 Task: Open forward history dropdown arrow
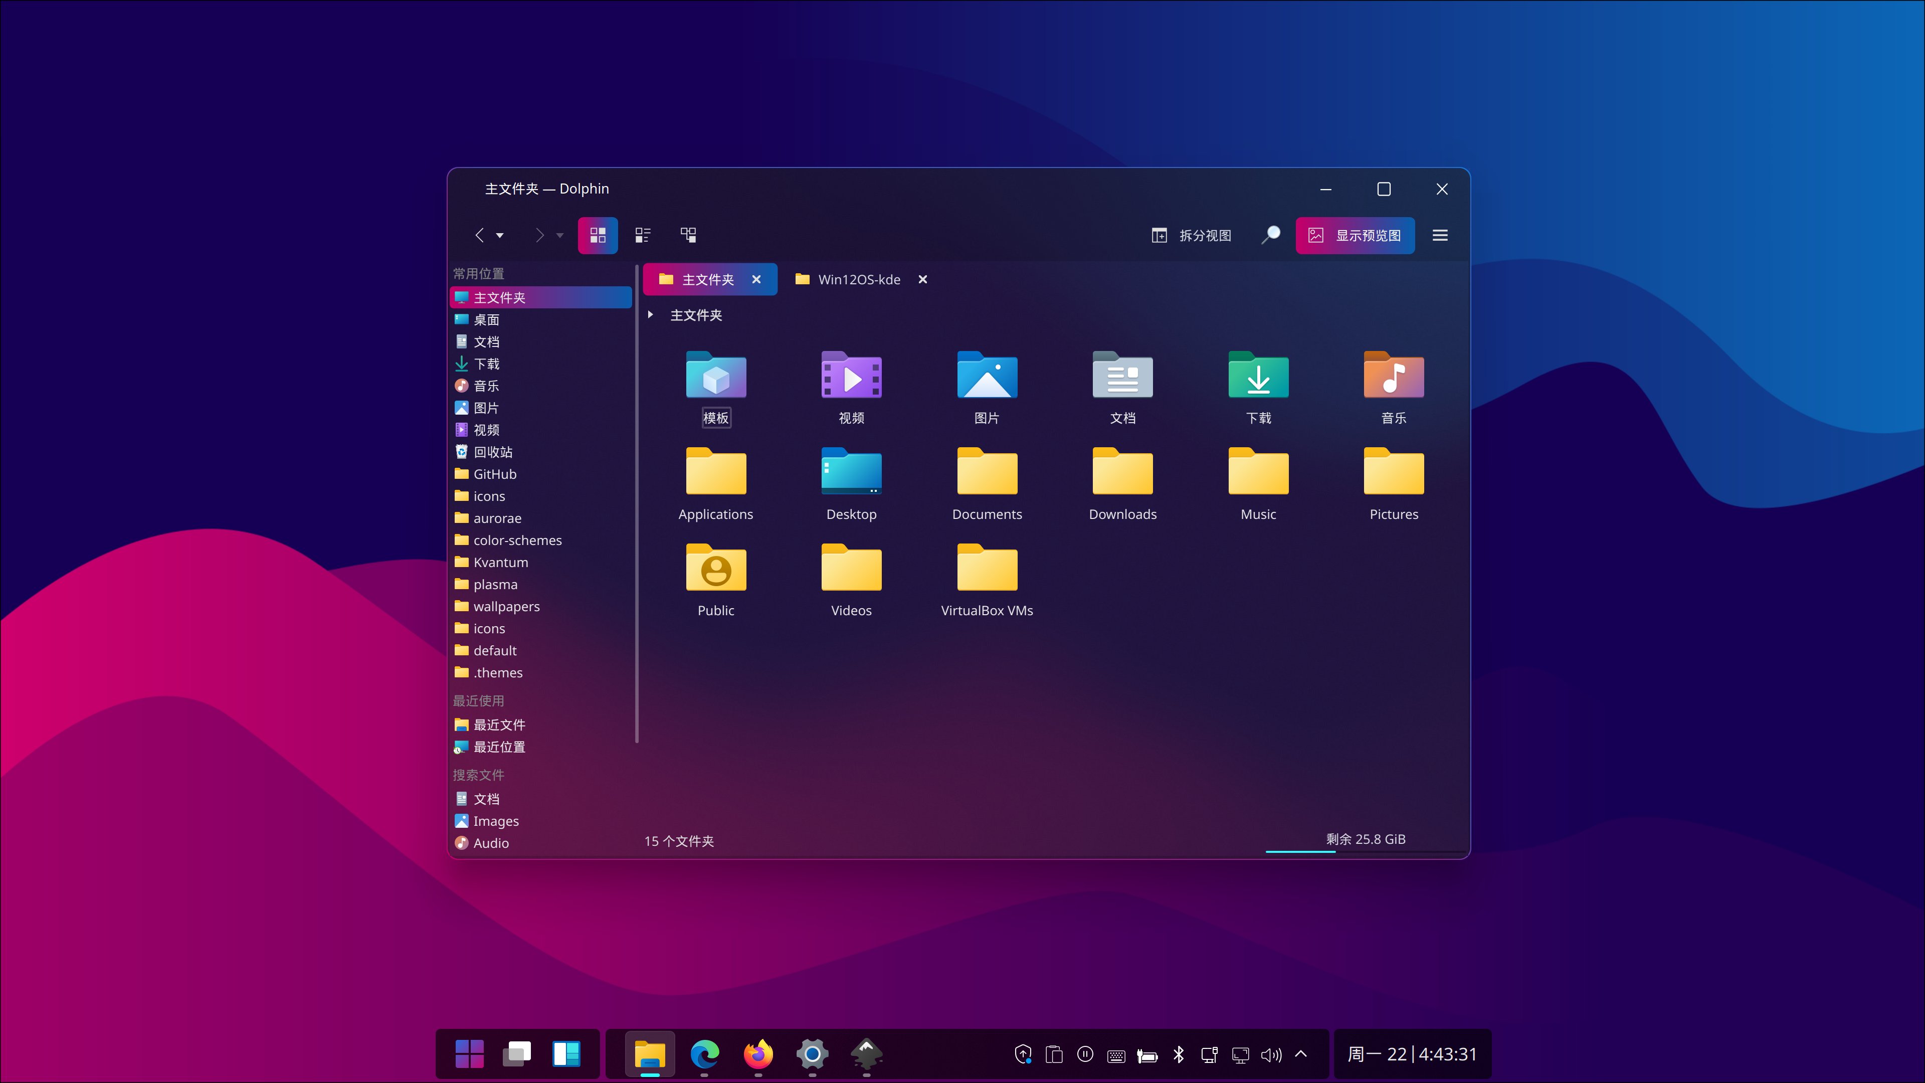(x=560, y=236)
